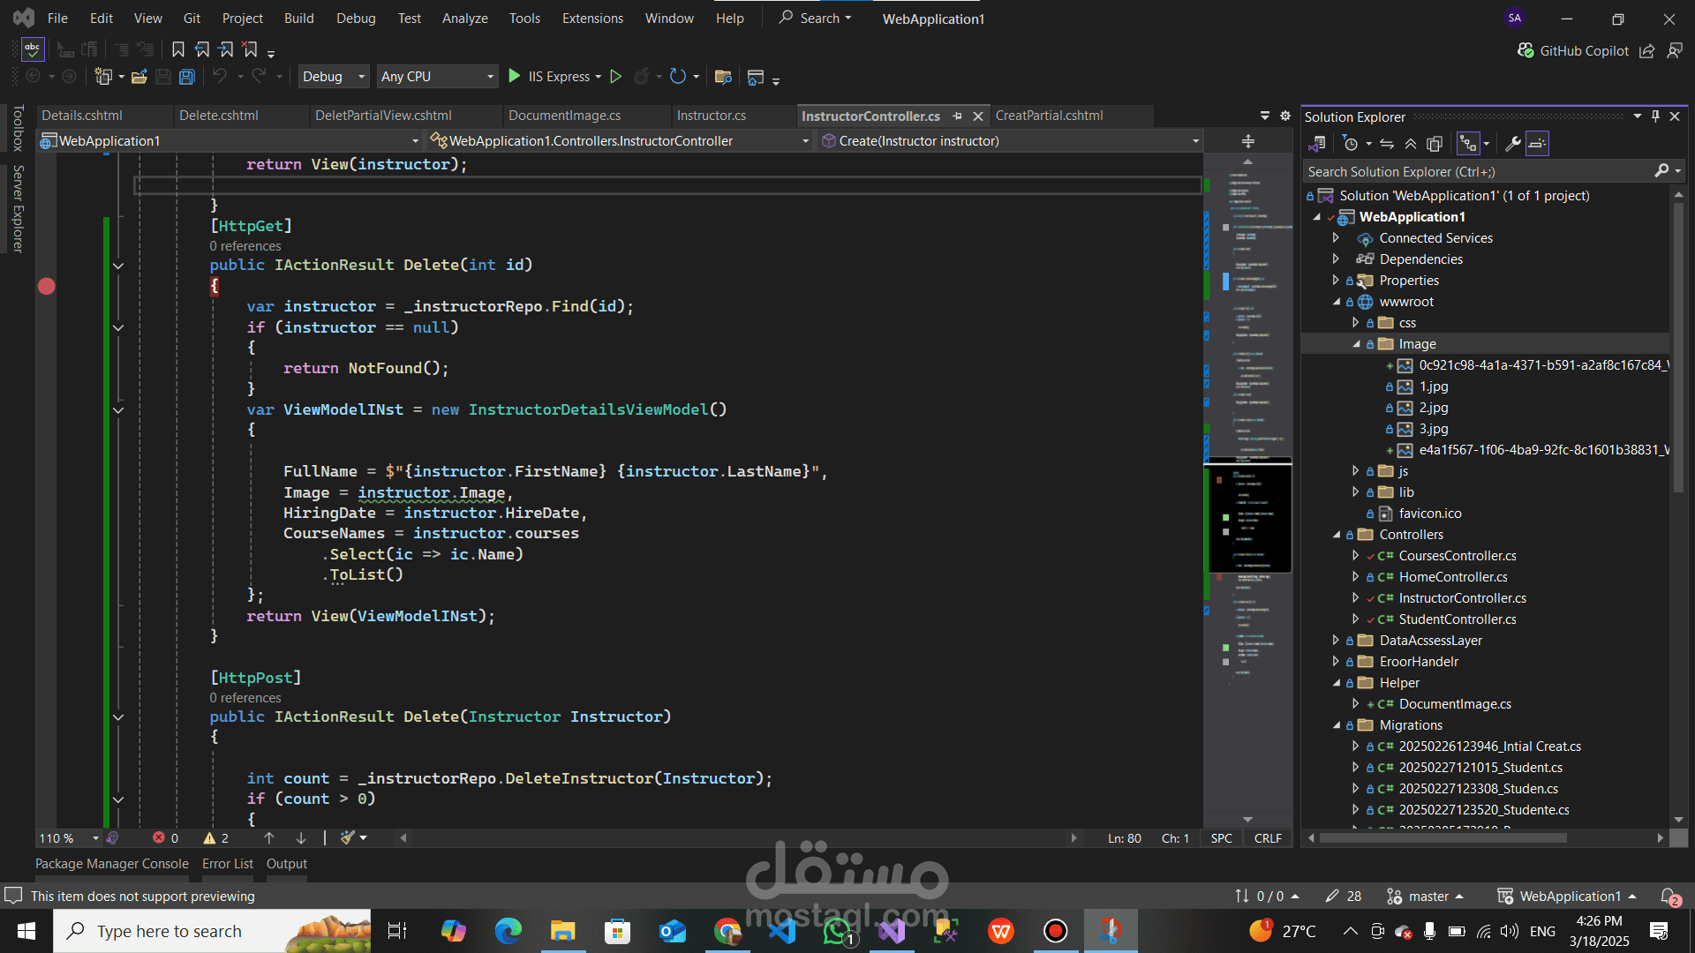Open the Extensions menu

click(x=592, y=19)
